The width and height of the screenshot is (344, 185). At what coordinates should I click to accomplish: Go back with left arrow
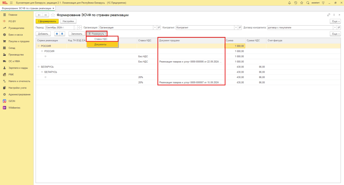[x=39, y=15]
